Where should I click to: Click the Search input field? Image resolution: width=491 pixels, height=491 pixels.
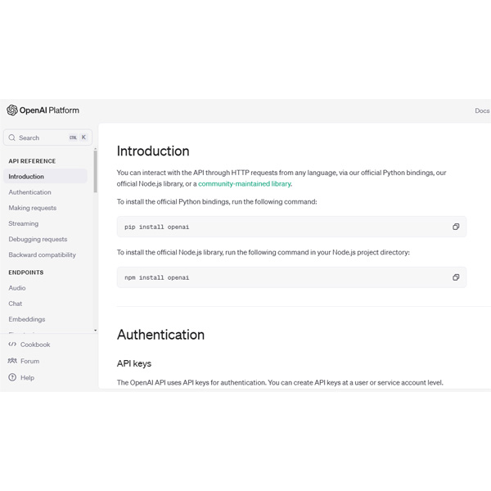[x=45, y=137]
